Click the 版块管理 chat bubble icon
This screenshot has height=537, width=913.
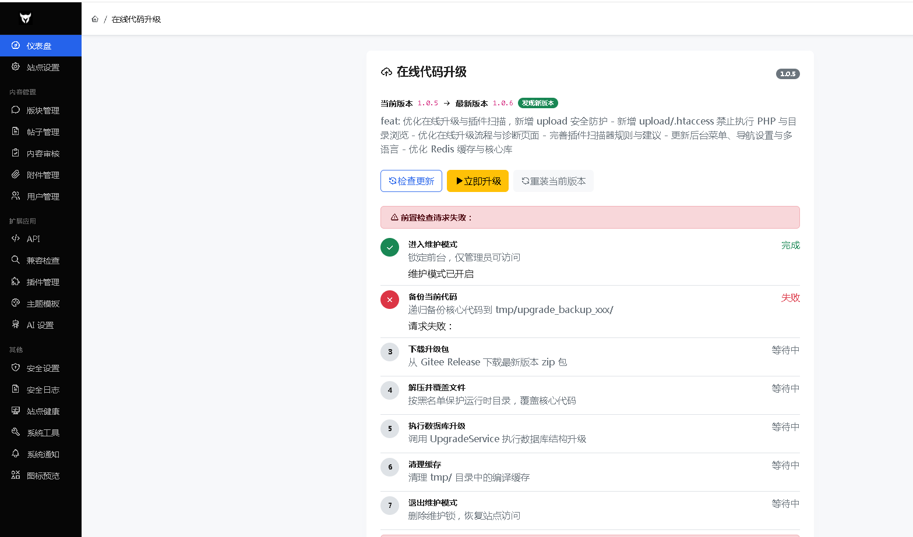coord(16,110)
